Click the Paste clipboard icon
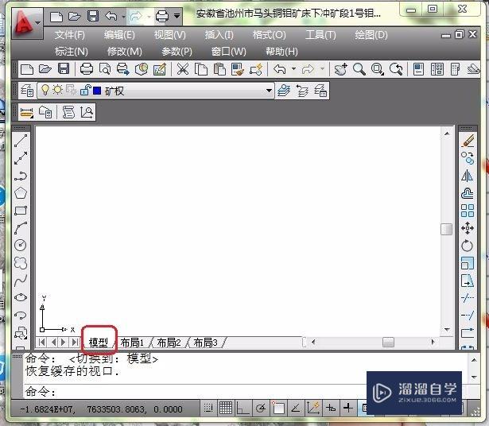 coord(219,69)
